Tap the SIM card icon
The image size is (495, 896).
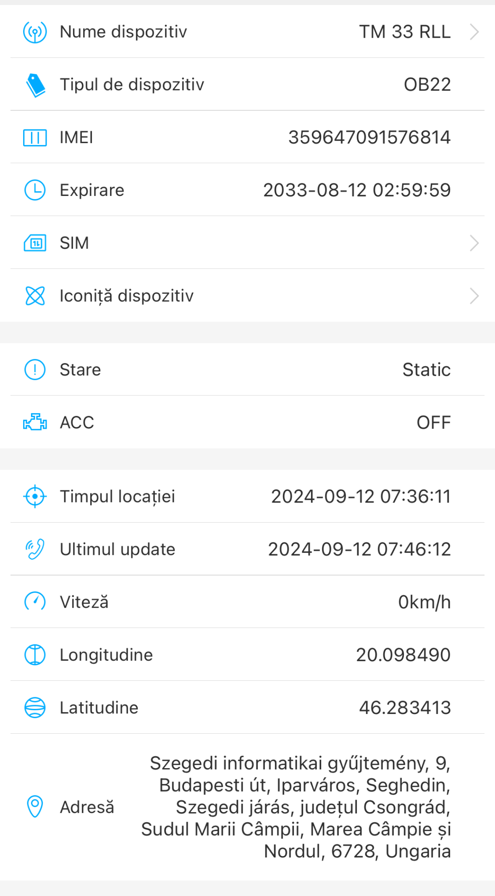(35, 243)
